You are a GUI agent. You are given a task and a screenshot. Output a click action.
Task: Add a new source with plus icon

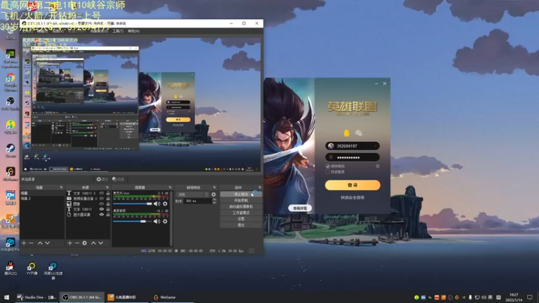70,243
